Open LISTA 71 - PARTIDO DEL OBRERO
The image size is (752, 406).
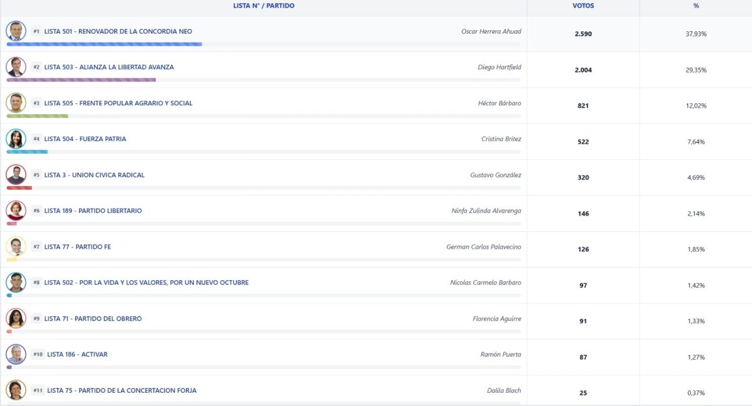point(93,319)
